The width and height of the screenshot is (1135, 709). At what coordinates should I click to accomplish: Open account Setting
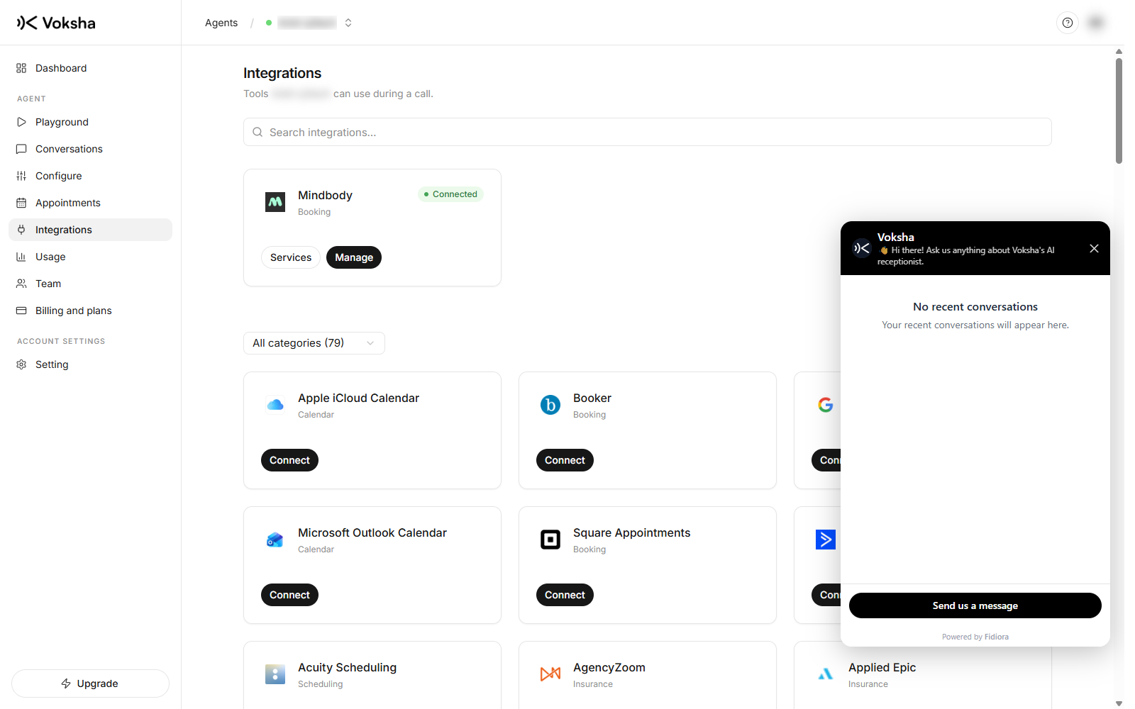90,364
